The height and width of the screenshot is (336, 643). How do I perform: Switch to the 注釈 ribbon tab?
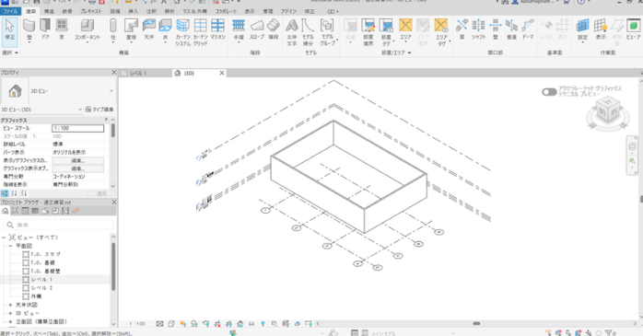click(x=151, y=11)
